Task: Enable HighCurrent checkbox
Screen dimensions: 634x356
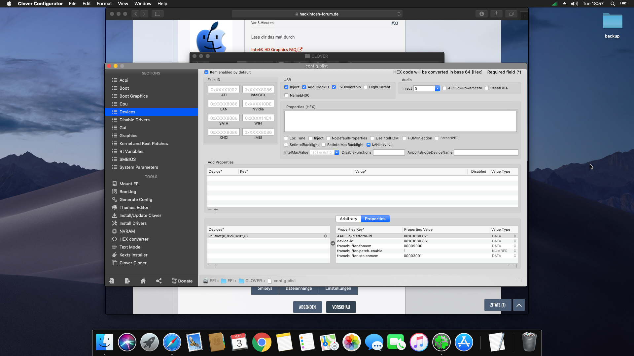Action: pos(366,87)
